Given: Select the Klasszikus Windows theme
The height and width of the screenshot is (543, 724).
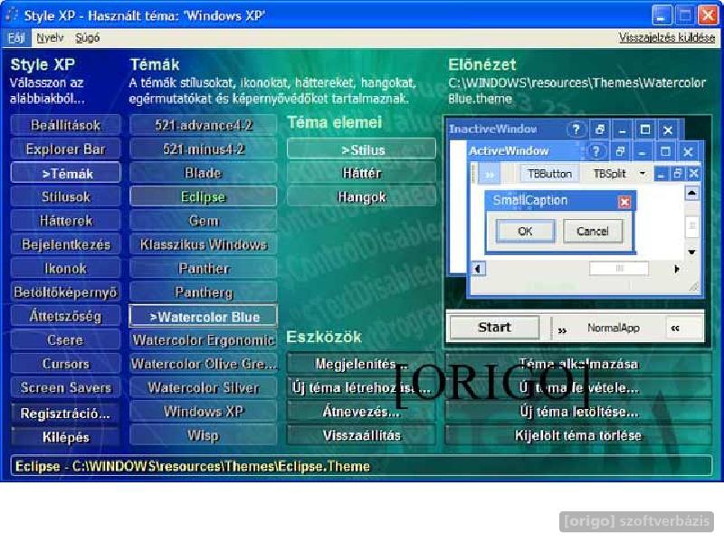Looking at the screenshot, I should pyautogui.click(x=204, y=244).
